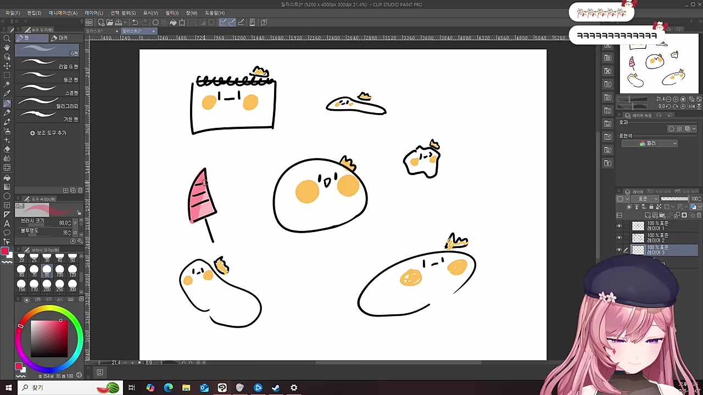The width and height of the screenshot is (703, 395).
Task: Pick the rectangular Selection marquee tool
Action: tap(7, 76)
